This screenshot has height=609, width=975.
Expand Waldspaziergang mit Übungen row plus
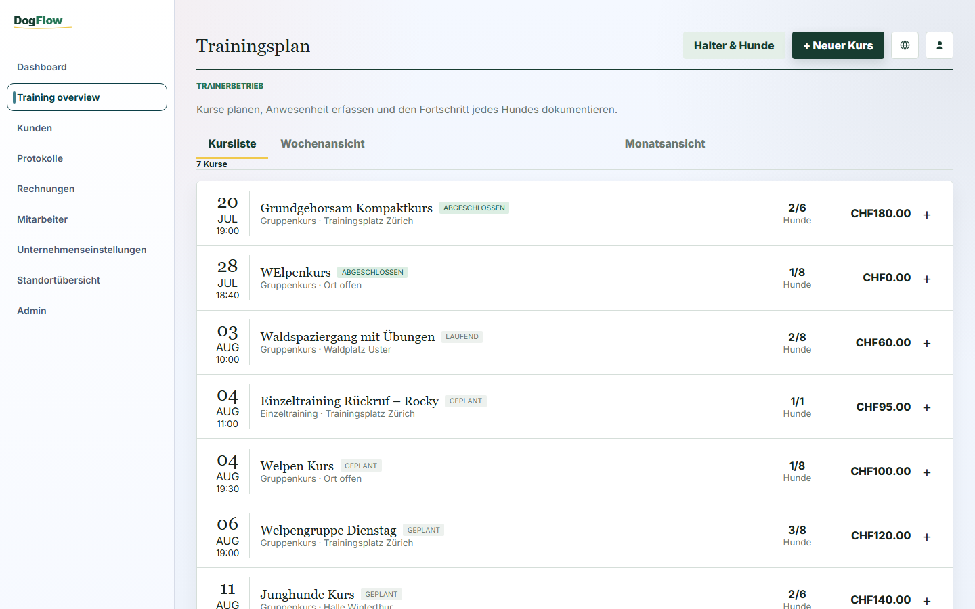[x=927, y=343]
